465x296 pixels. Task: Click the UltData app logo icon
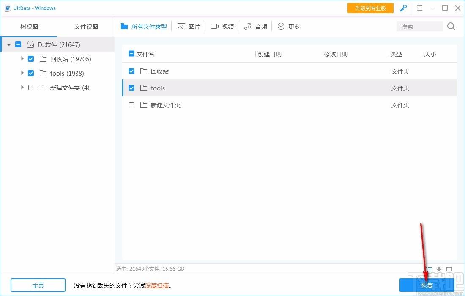(x=8, y=8)
